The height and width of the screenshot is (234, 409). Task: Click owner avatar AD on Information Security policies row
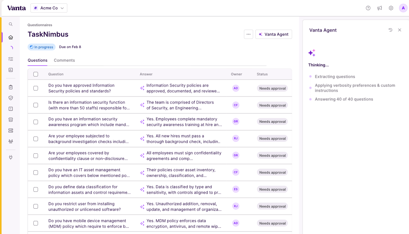pos(236,88)
